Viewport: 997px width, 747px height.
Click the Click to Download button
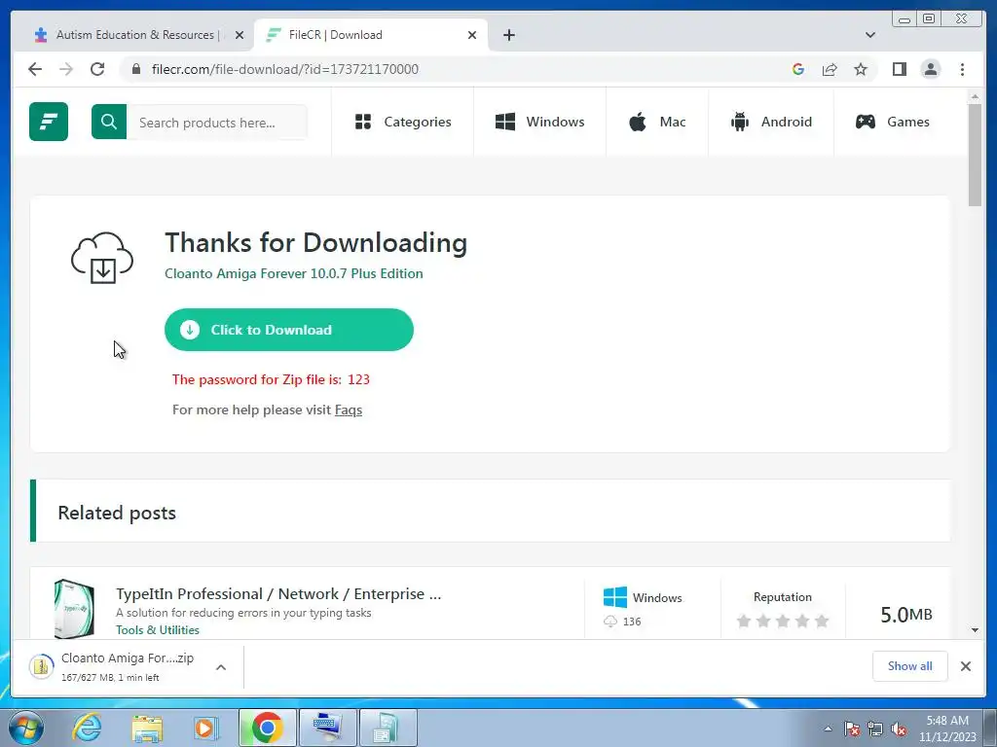(x=288, y=330)
